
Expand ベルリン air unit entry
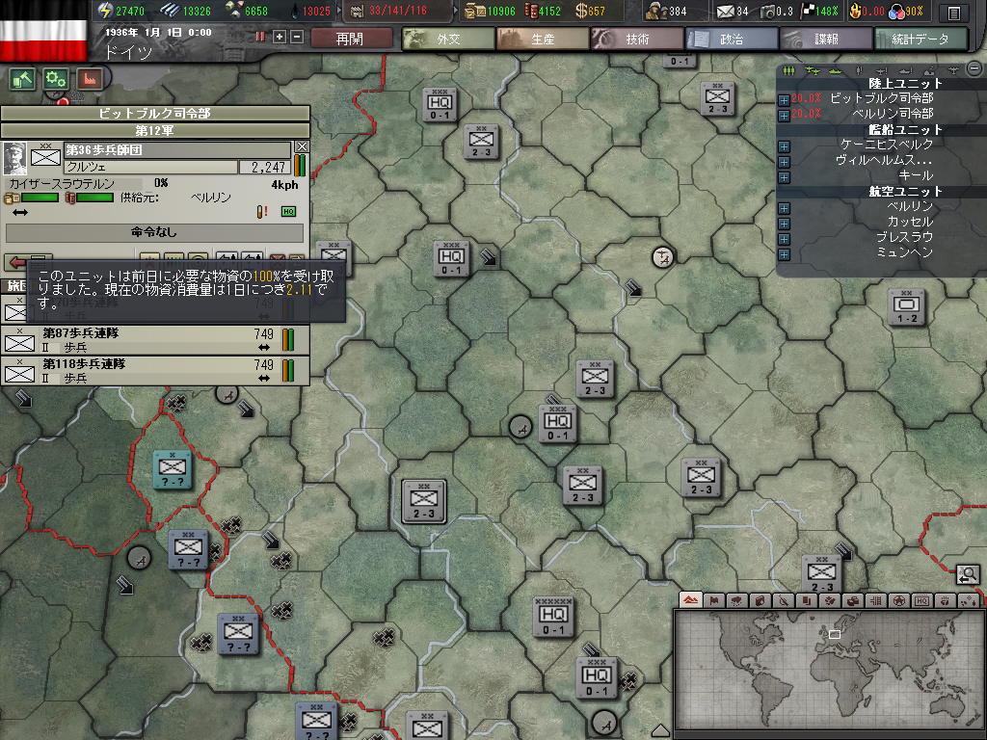click(784, 208)
